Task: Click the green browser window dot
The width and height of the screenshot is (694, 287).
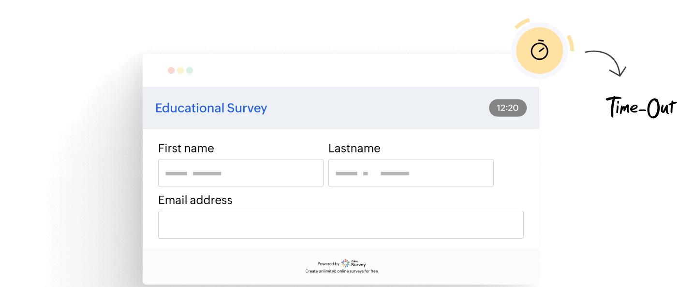Action: click(189, 69)
